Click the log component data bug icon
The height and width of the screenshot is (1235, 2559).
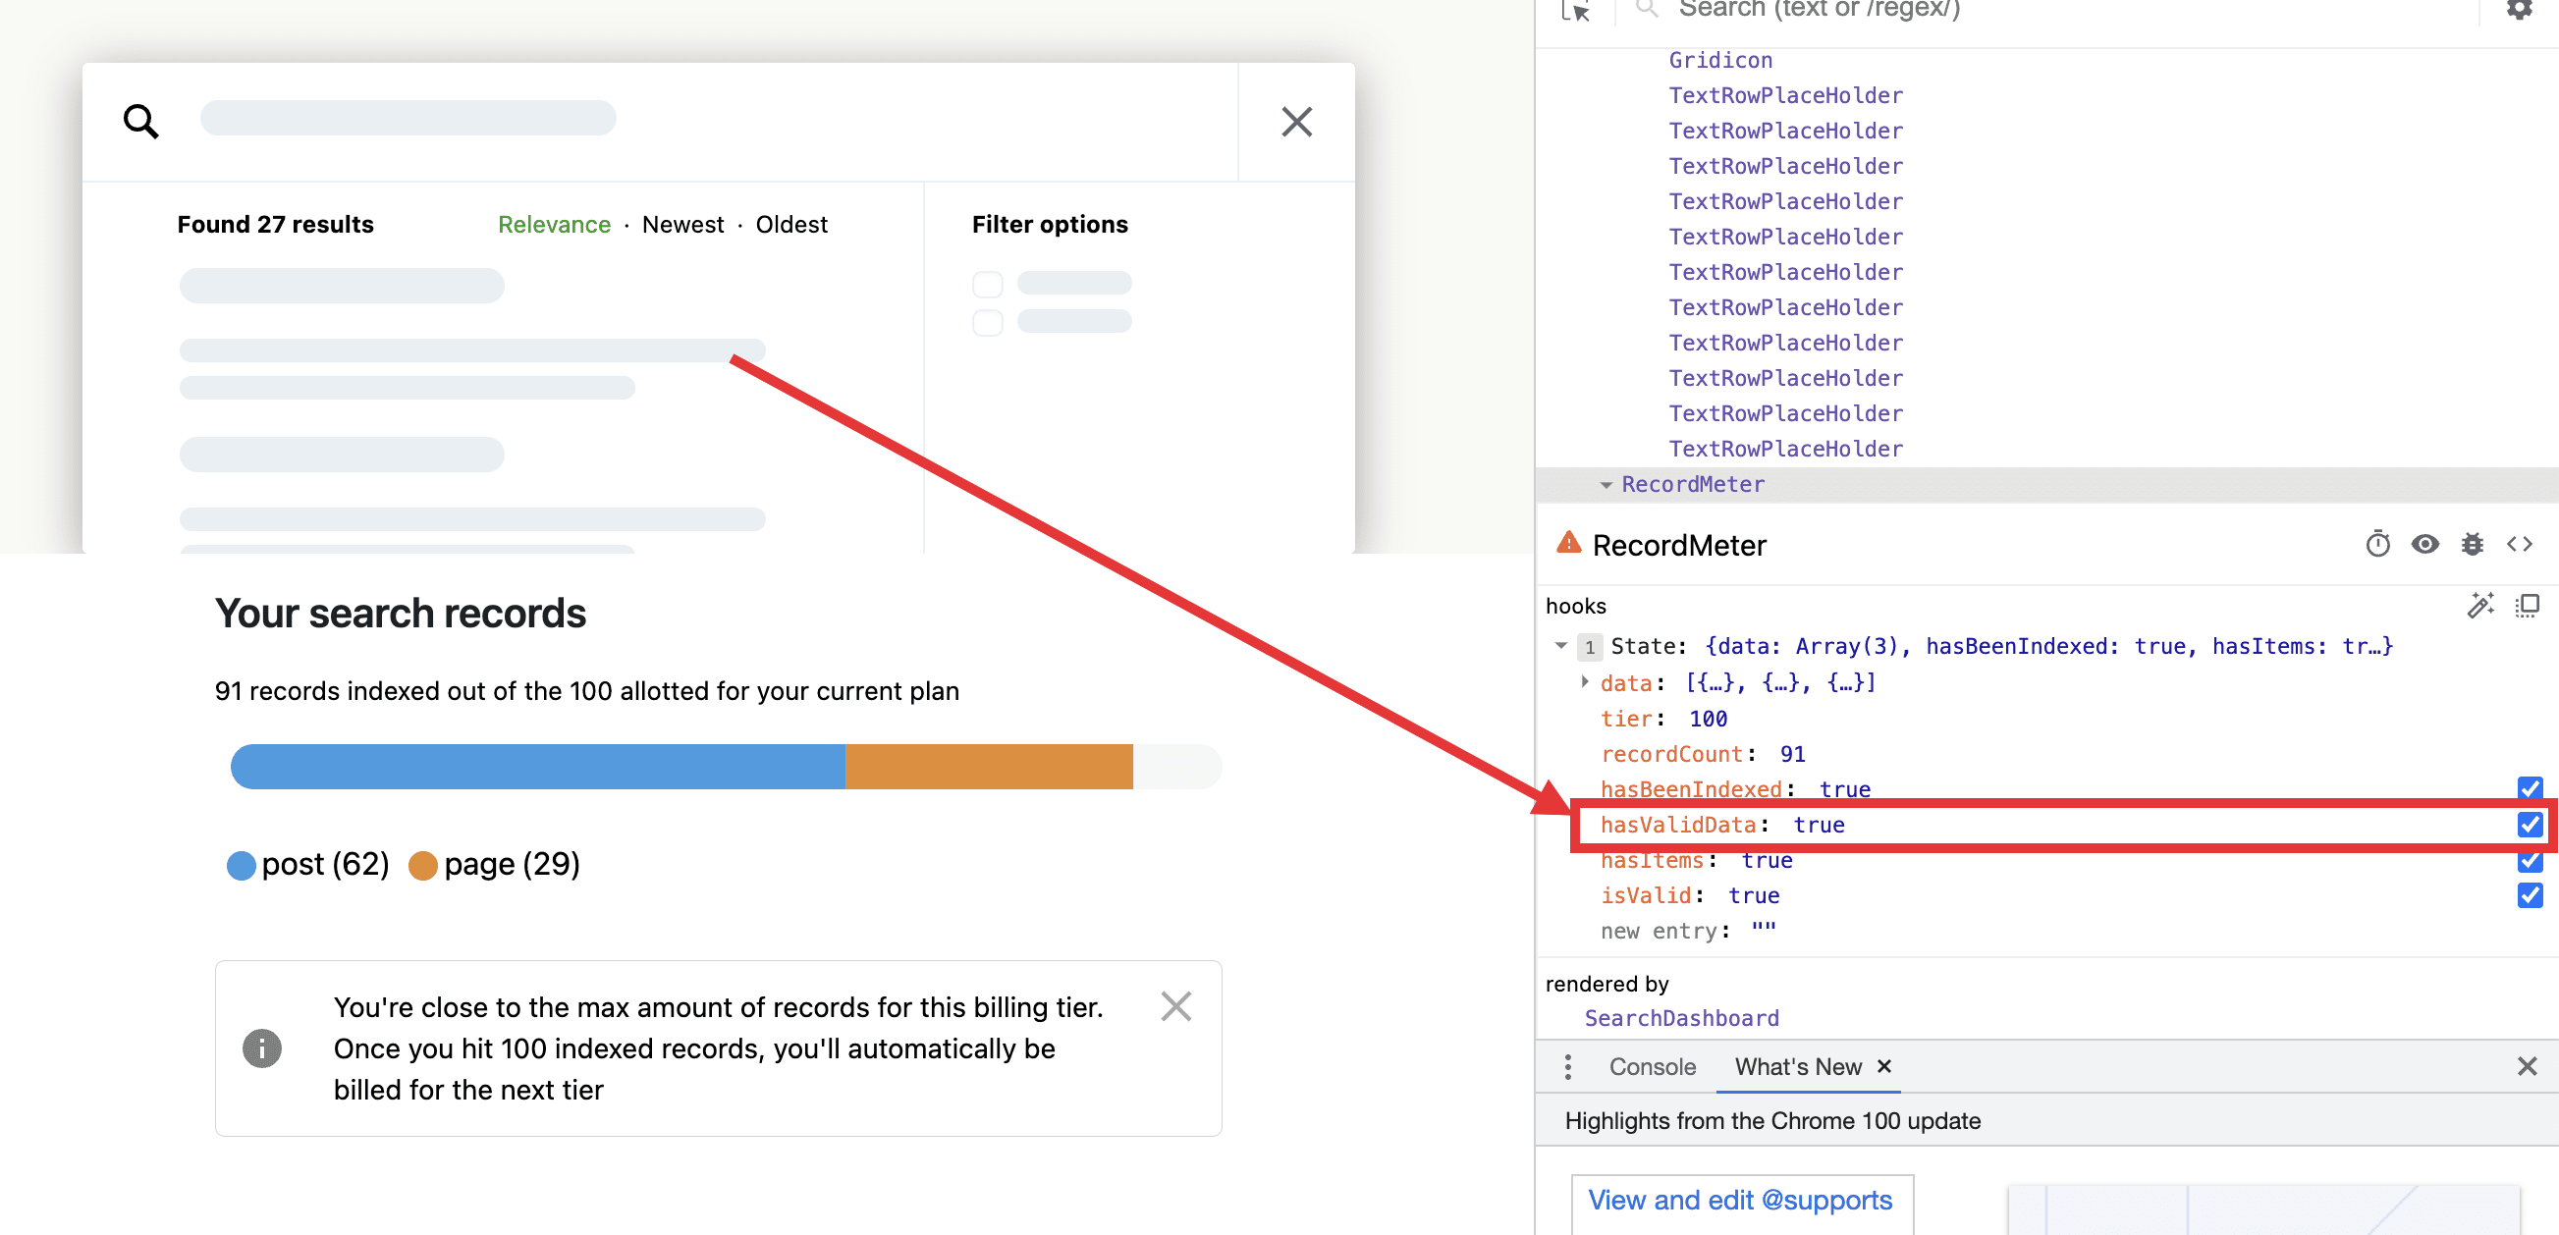2472,544
